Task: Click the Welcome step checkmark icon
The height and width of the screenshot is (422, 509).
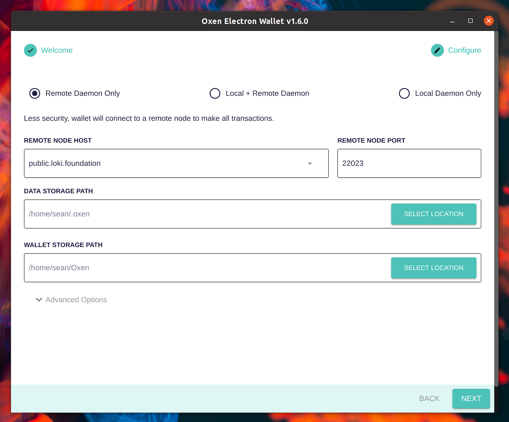Action: click(x=30, y=50)
